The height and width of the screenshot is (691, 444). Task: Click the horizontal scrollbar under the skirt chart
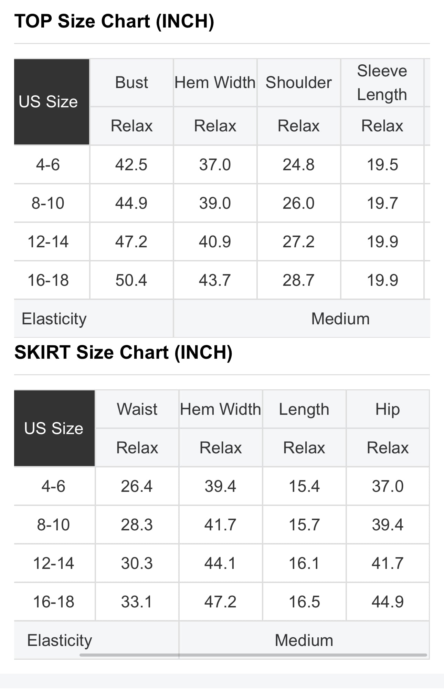point(253,655)
